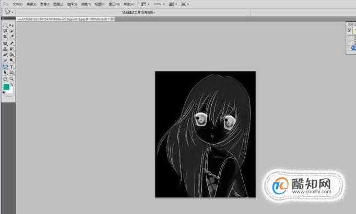Select the Zoom tool
Screen dimensions: 356x214
tap(11, 79)
